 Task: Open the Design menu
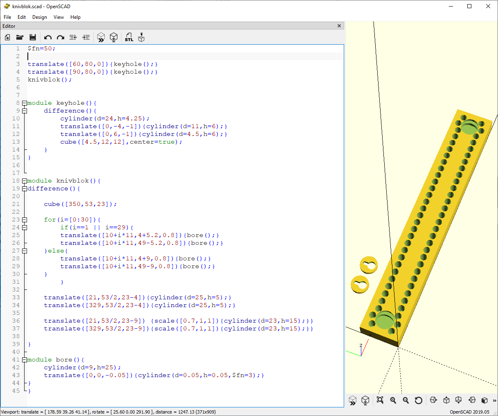pyautogui.click(x=39, y=17)
